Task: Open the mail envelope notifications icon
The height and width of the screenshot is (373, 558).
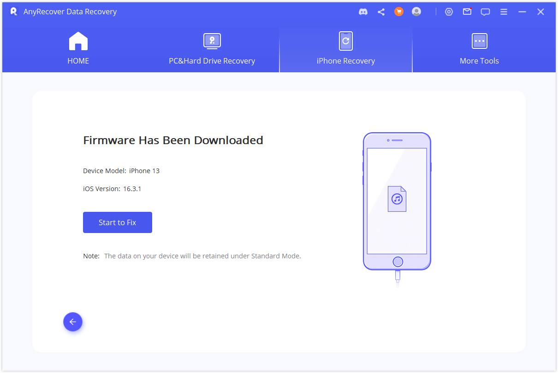Action: pos(467,12)
